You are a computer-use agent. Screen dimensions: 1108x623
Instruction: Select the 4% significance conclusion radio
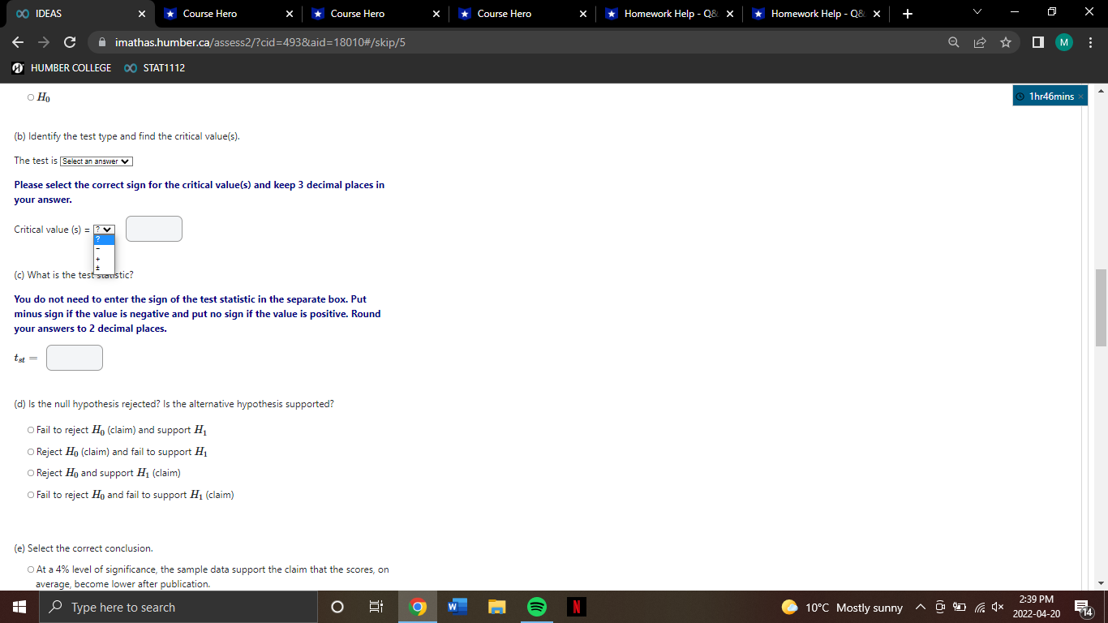[31, 569]
